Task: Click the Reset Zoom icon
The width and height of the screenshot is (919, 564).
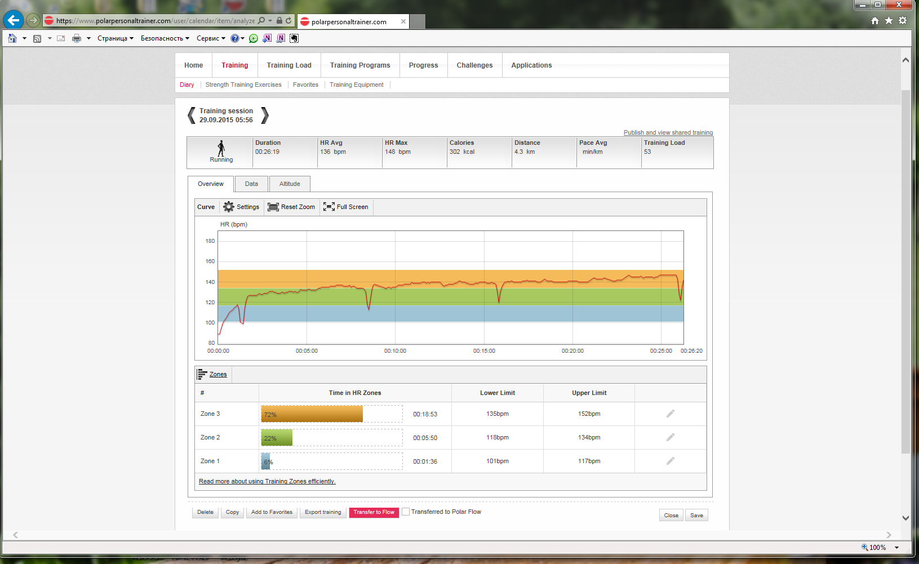Action: click(x=274, y=207)
